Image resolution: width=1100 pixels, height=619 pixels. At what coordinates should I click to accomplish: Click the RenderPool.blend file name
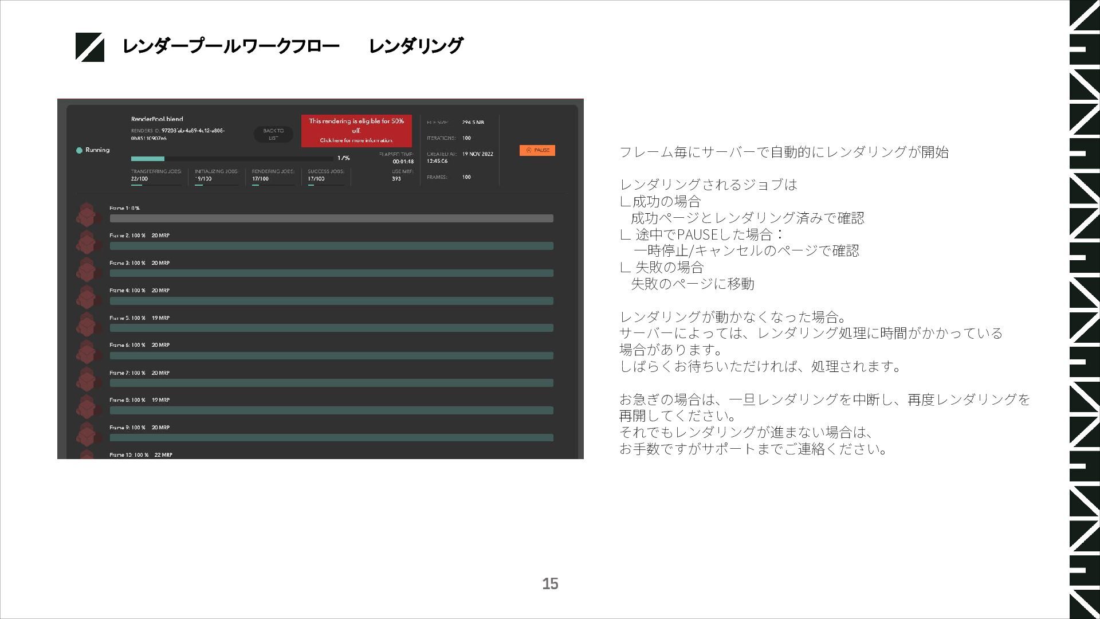click(157, 119)
